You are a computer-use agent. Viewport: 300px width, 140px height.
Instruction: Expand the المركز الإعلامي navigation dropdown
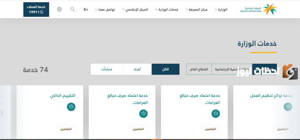[135, 9]
